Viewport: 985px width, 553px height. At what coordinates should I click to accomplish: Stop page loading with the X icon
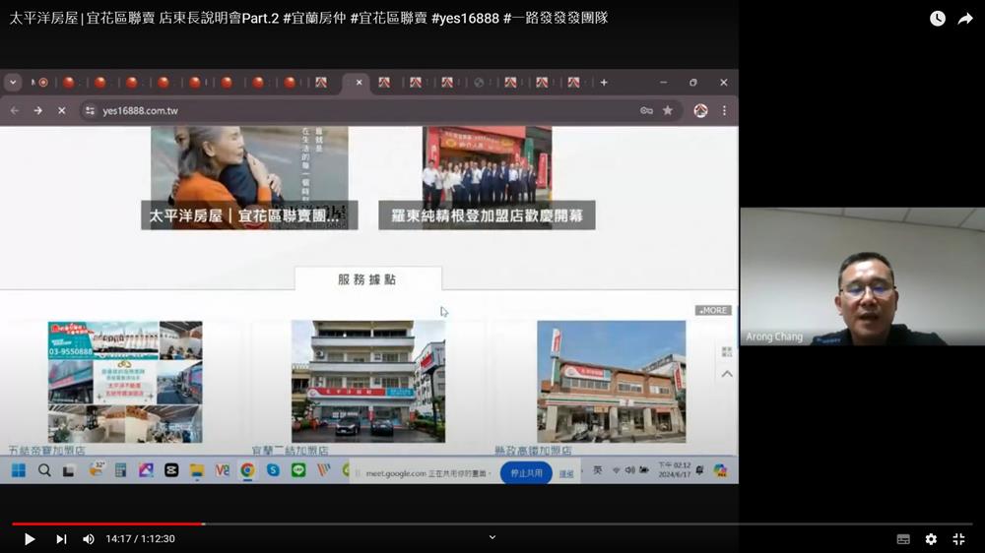[61, 111]
